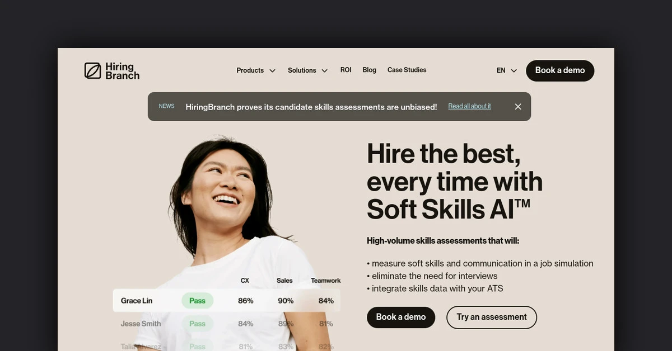The height and width of the screenshot is (351, 672).
Task: Click the top-right Book a demo button
Action: pos(560,70)
